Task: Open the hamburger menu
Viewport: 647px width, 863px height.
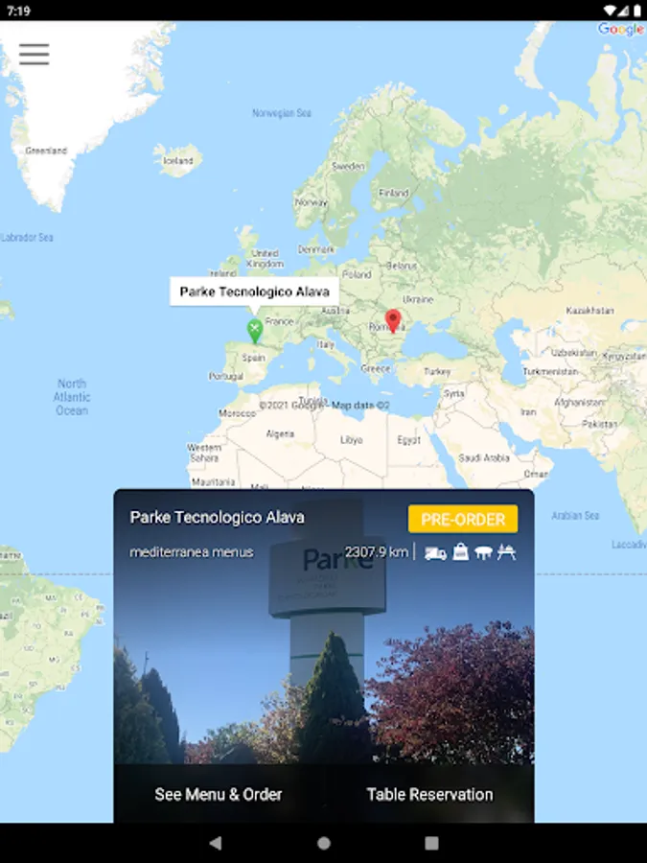Action: [x=35, y=54]
